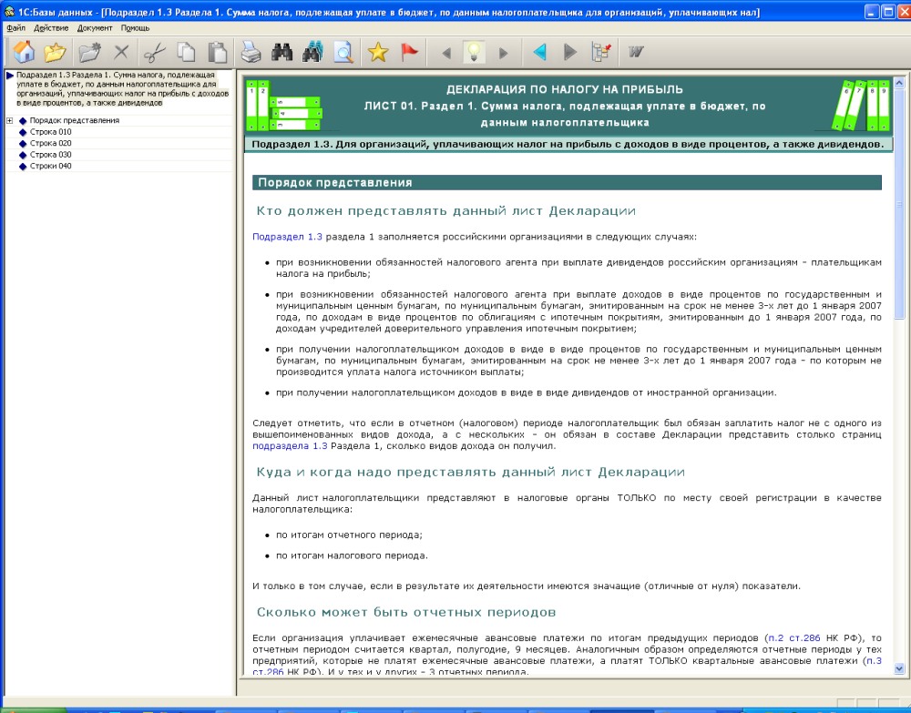The width and height of the screenshot is (911, 713).
Task: Click the open folder toolbar icon
Action: (55, 52)
